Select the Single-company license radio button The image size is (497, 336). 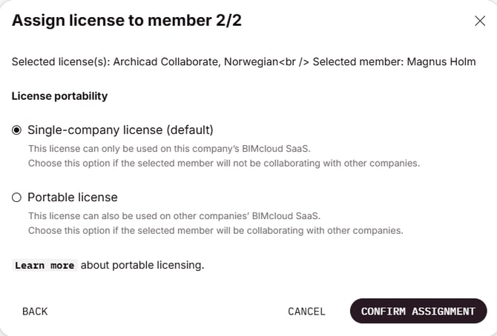click(17, 130)
